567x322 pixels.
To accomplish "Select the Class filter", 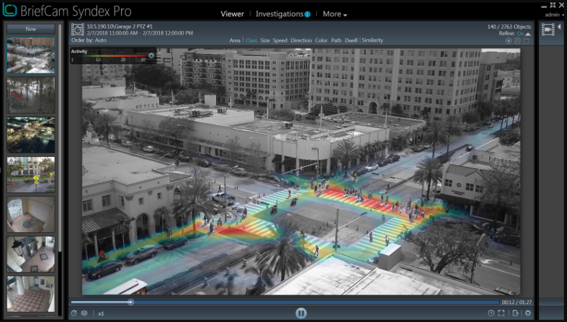I will 251,40.
